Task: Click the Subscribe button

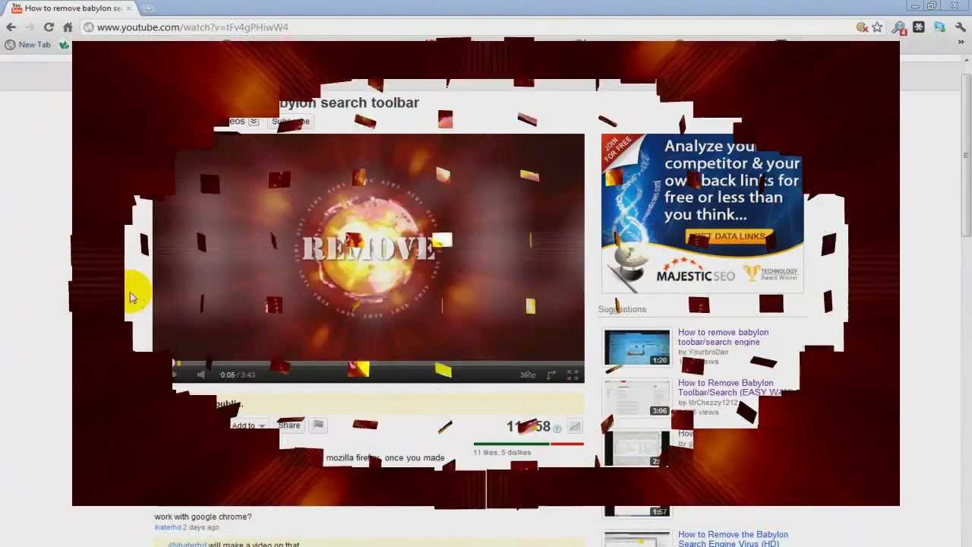Action: (x=291, y=122)
